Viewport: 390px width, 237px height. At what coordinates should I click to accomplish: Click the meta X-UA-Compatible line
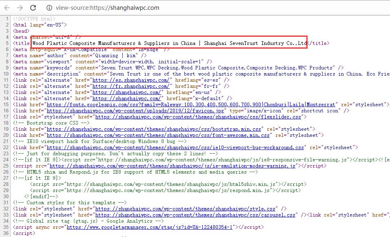click(91, 49)
